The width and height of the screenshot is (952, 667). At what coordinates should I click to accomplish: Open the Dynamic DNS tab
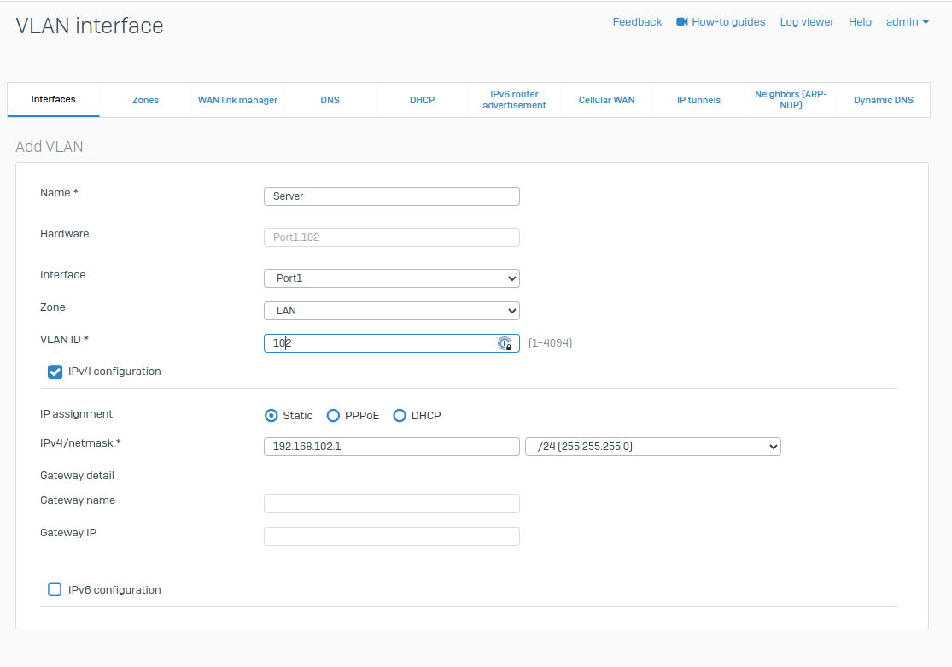(x=884, y=100)
